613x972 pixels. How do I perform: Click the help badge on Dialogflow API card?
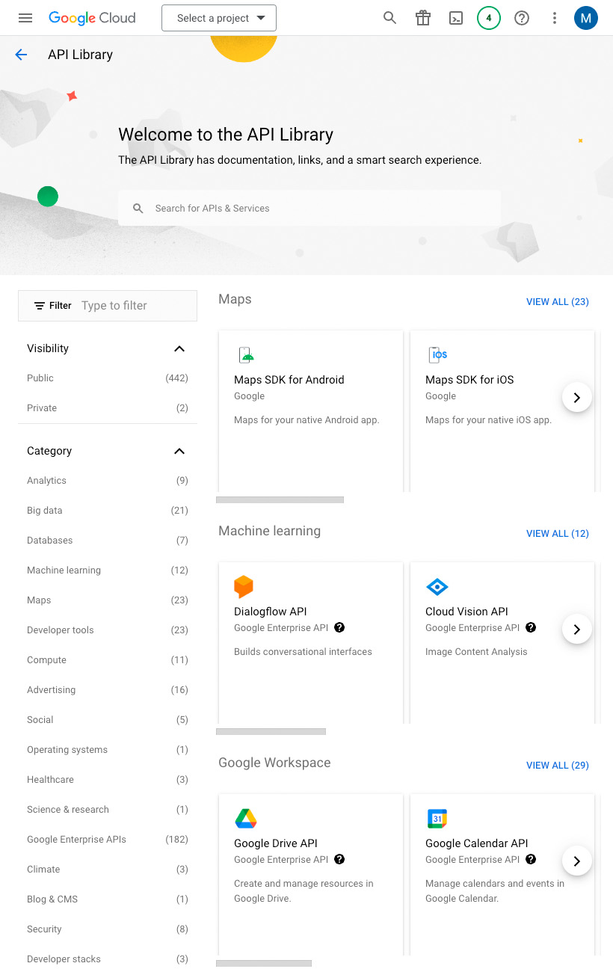coord(339,628)
